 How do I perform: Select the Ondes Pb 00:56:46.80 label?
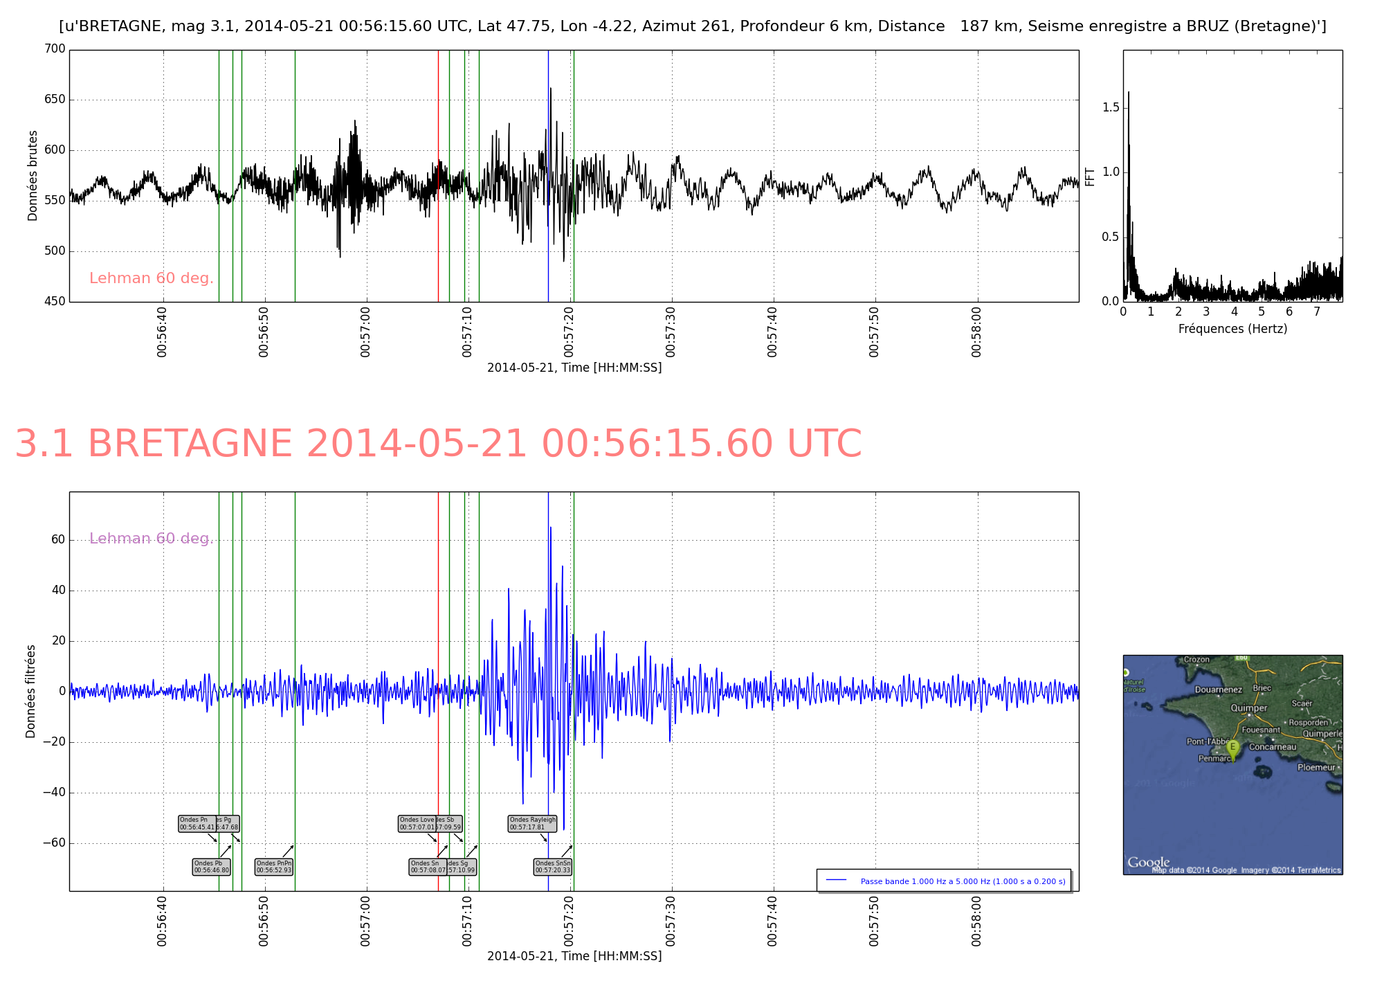click(211, 867)
